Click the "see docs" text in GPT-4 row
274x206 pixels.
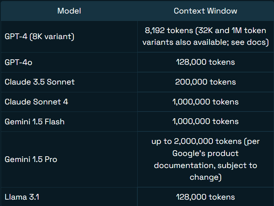251,43
